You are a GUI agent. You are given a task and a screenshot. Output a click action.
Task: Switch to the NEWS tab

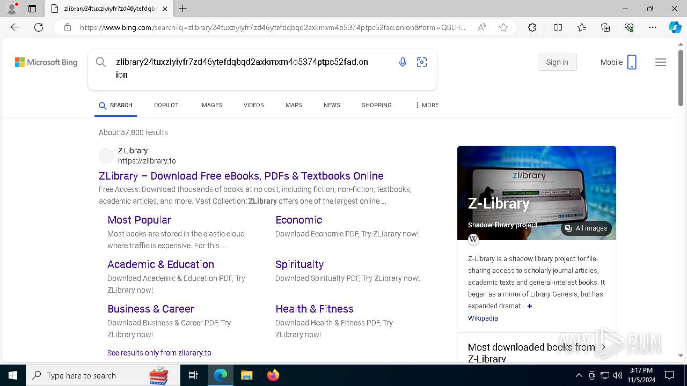(x=332, y=105)
